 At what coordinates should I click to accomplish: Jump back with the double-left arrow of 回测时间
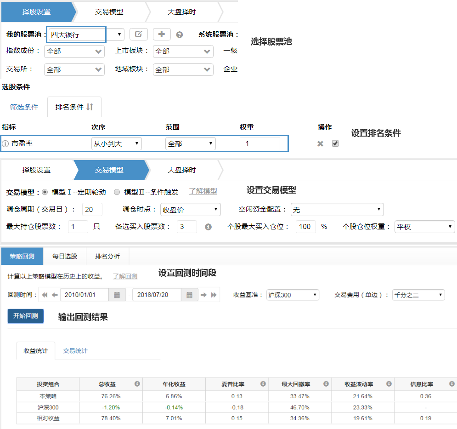[x=45, y=295]
